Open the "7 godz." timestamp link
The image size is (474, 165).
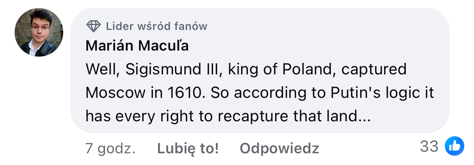110,148
